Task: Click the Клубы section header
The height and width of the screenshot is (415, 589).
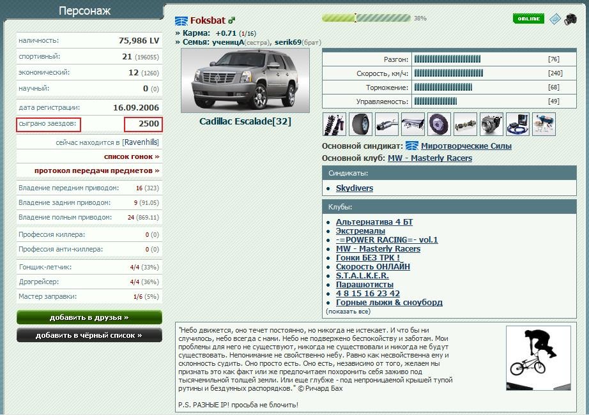Action: point(449,207)
